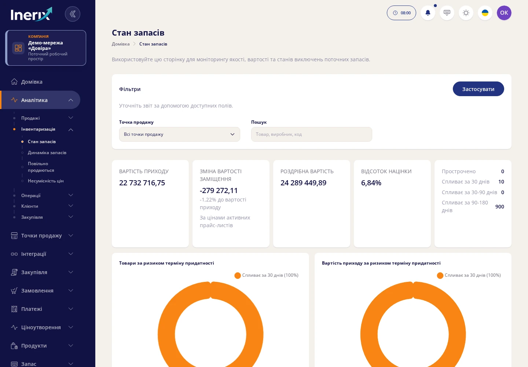Expand the Операції submenu
The height and width of the screenshot is (367, 528).
click(71, 195)
